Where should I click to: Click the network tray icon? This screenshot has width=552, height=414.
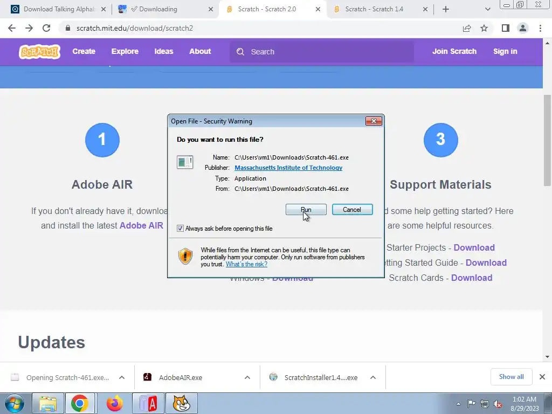click(x=485, y=404)
